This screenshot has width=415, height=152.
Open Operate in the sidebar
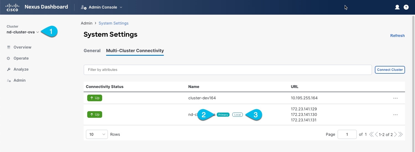pyautogui.click(x=21, y=58)
